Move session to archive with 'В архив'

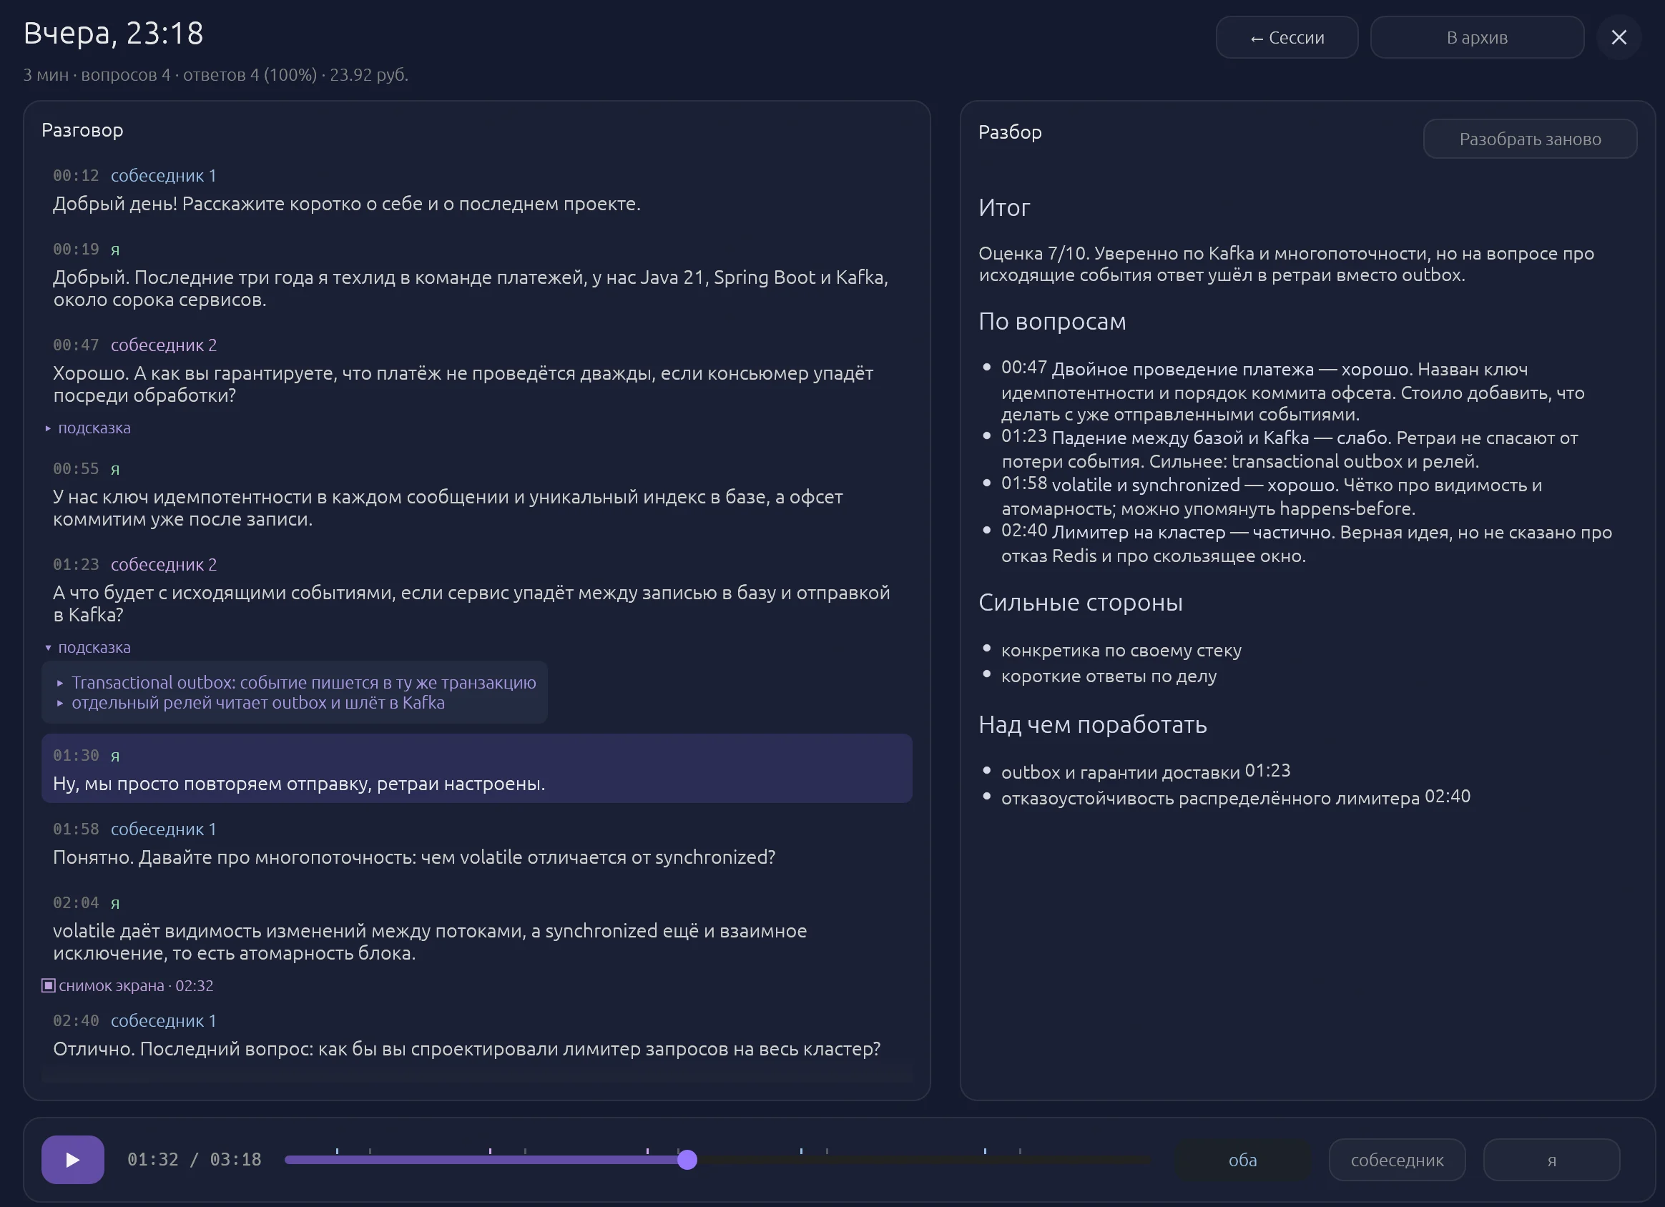click(1476, 37)
